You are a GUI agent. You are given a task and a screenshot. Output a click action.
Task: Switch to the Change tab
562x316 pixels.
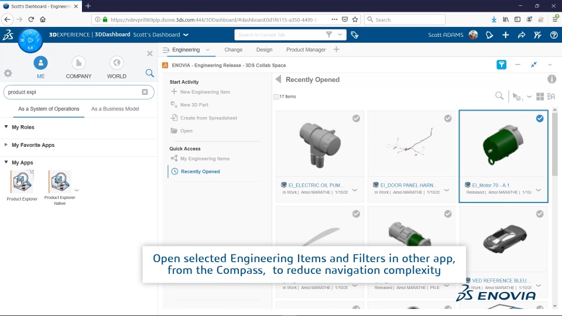coord(234,50)
